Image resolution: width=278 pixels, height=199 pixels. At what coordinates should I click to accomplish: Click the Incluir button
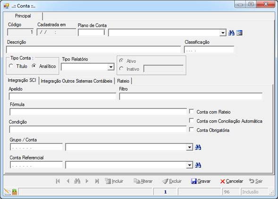(114, 181)
